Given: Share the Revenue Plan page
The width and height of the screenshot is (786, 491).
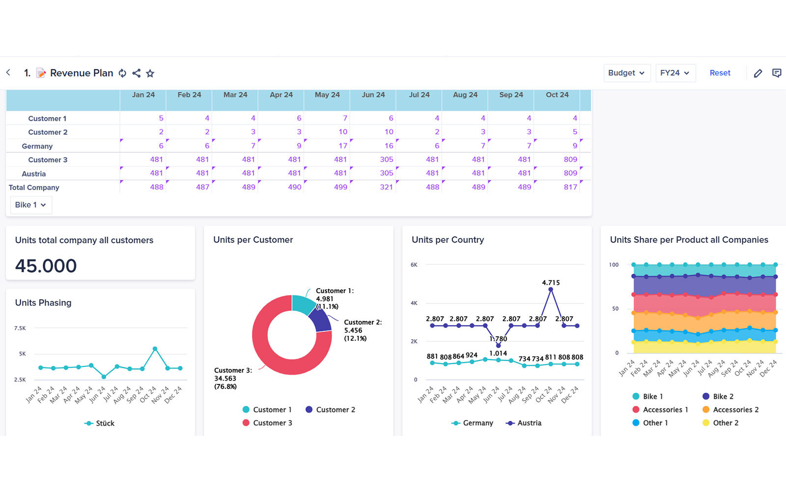Looking at the screenshot, I should pos(137,73).
